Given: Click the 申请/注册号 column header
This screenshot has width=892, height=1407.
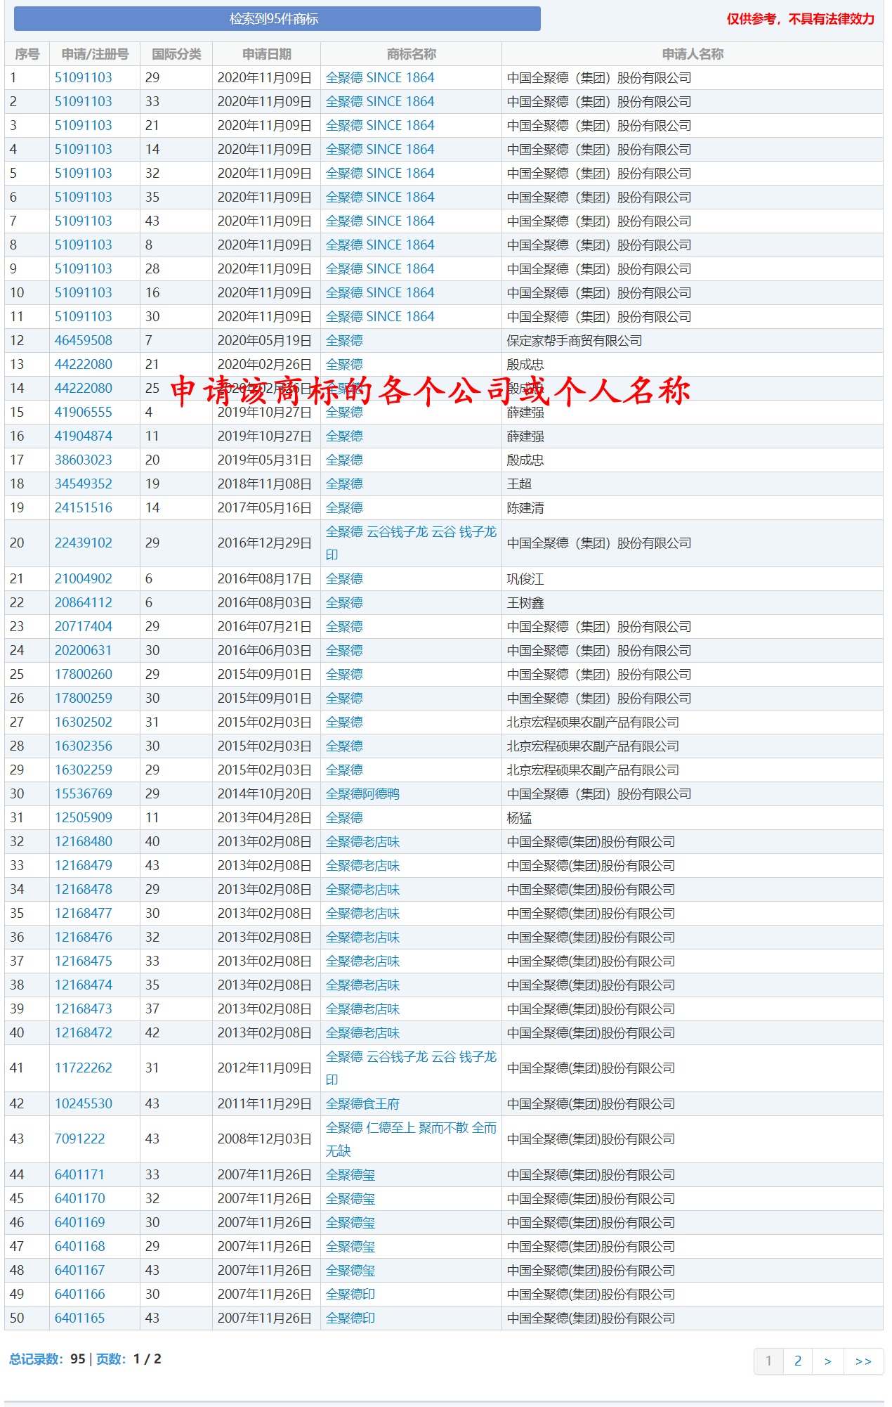Looking at the screenshot, I should [x=95, y=54].
